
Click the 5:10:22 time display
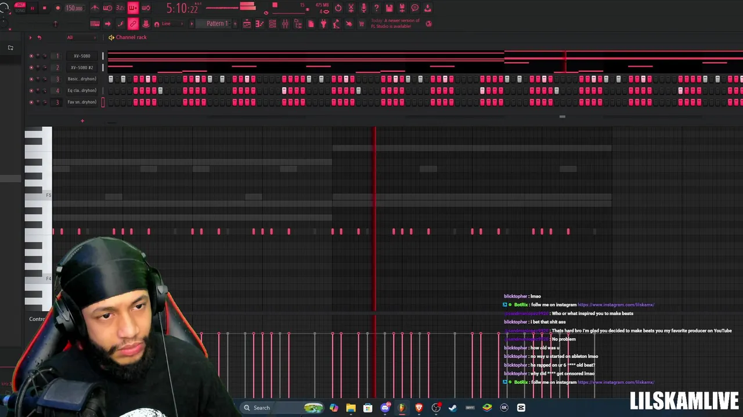pos(182,8)
